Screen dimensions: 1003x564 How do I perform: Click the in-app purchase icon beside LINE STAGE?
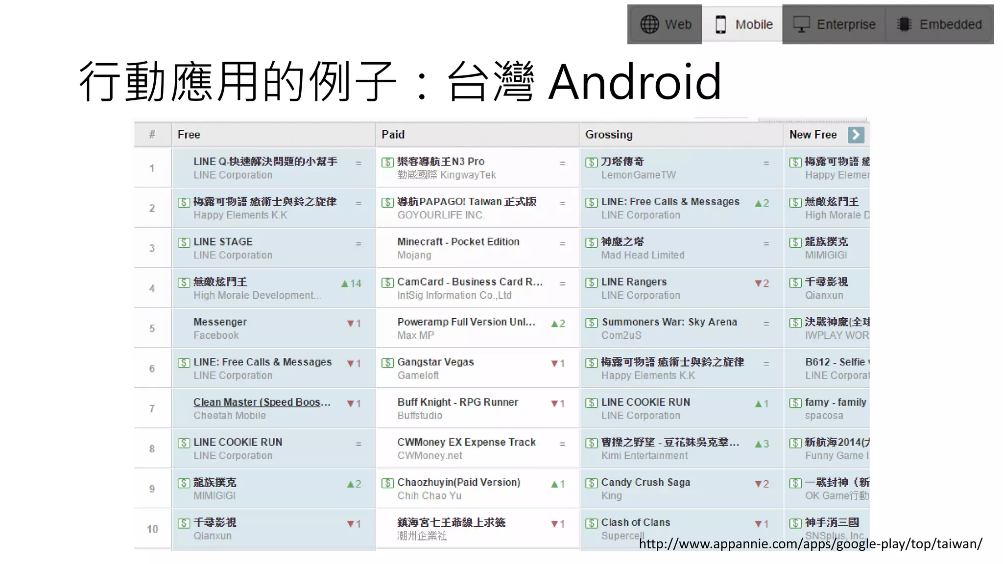[184, 242]
